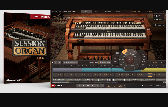The height and width of the screenshot is (107, 168).
Task: Select G on the chord wheel outer ring
Action: 130,50
